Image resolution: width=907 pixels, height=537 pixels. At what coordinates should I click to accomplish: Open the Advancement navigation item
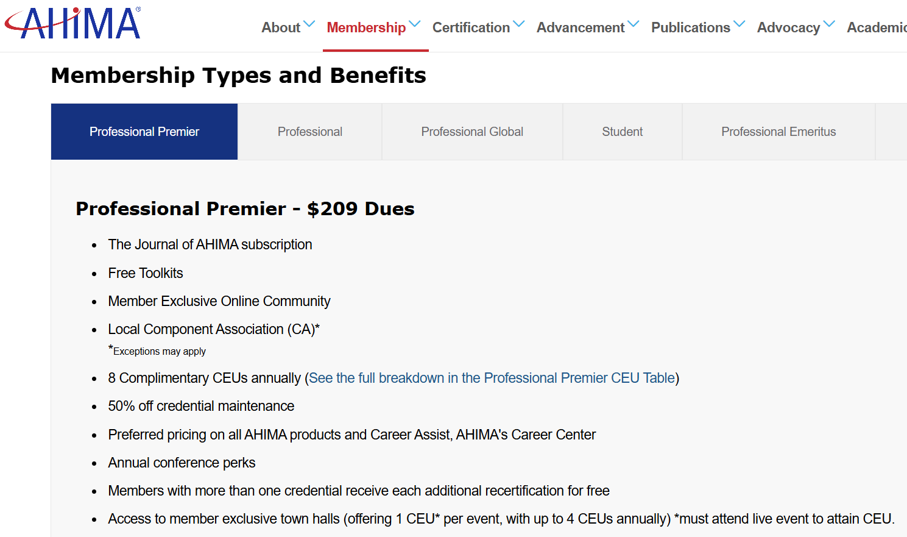(x=580, y=27)
